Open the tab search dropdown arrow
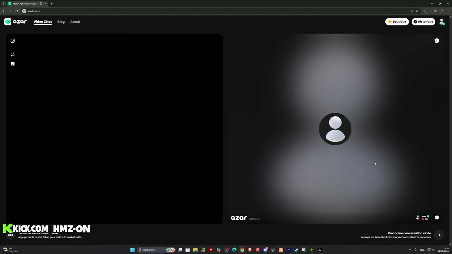The width and height of the screenshot is (452, 254). (4, 4)
